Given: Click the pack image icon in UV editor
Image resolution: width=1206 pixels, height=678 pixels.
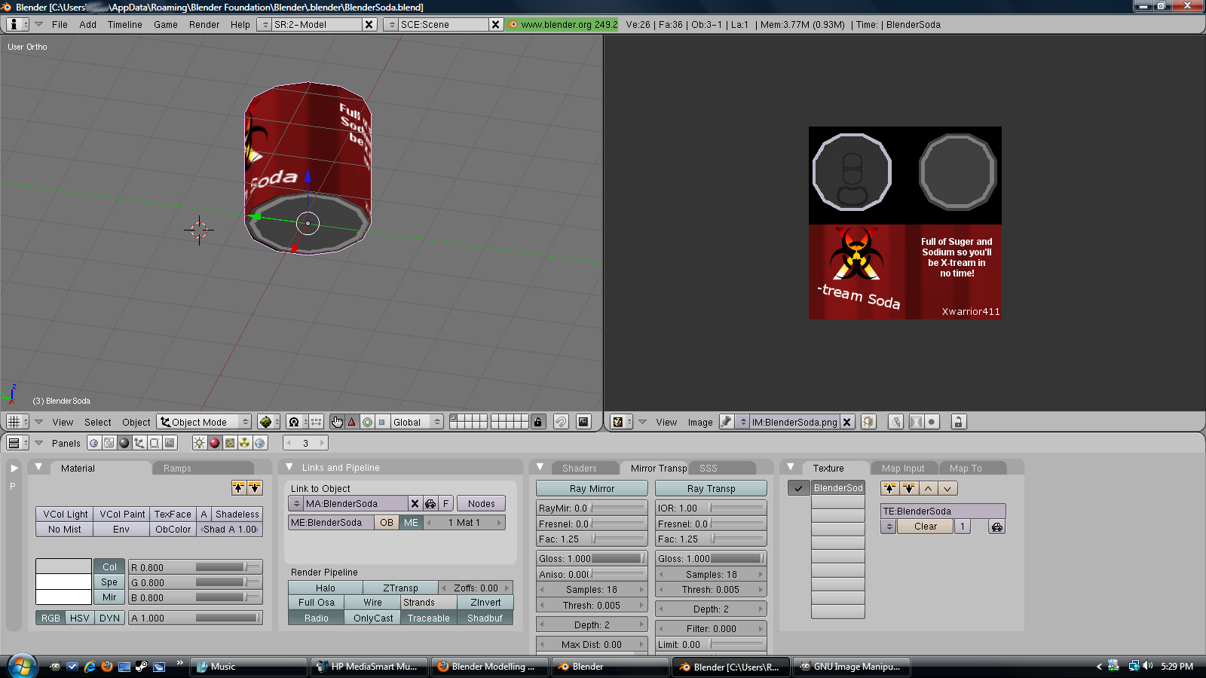Looking at the screenshot, I should [868, 422].
